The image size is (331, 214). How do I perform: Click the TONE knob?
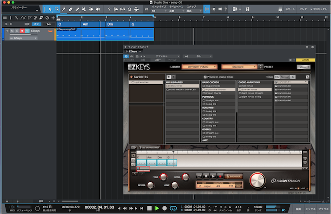(x=164, y=177)
